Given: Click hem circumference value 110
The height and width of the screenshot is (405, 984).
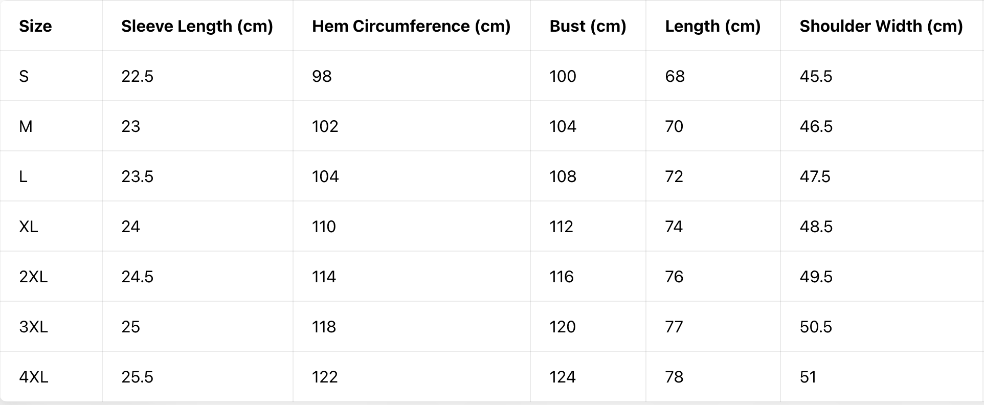Looking at the screenshot, I should point(324,227).
